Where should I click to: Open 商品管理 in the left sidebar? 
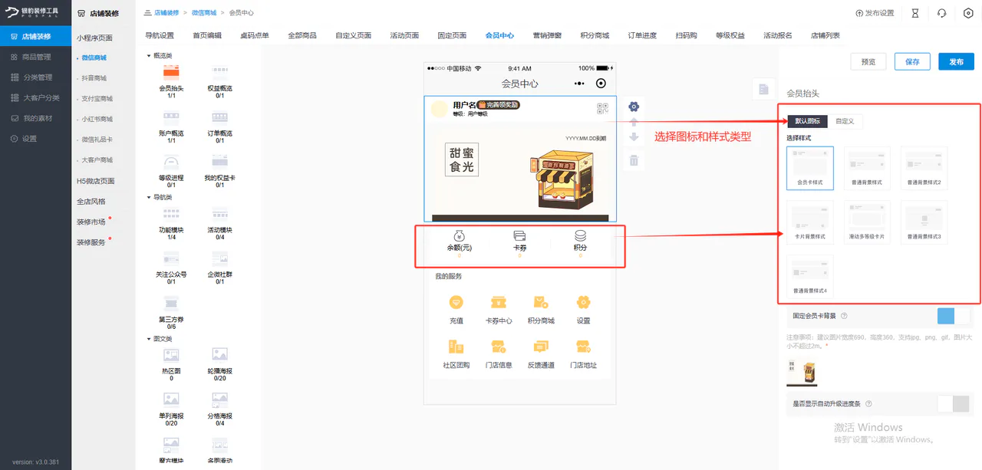click(36, 57)
